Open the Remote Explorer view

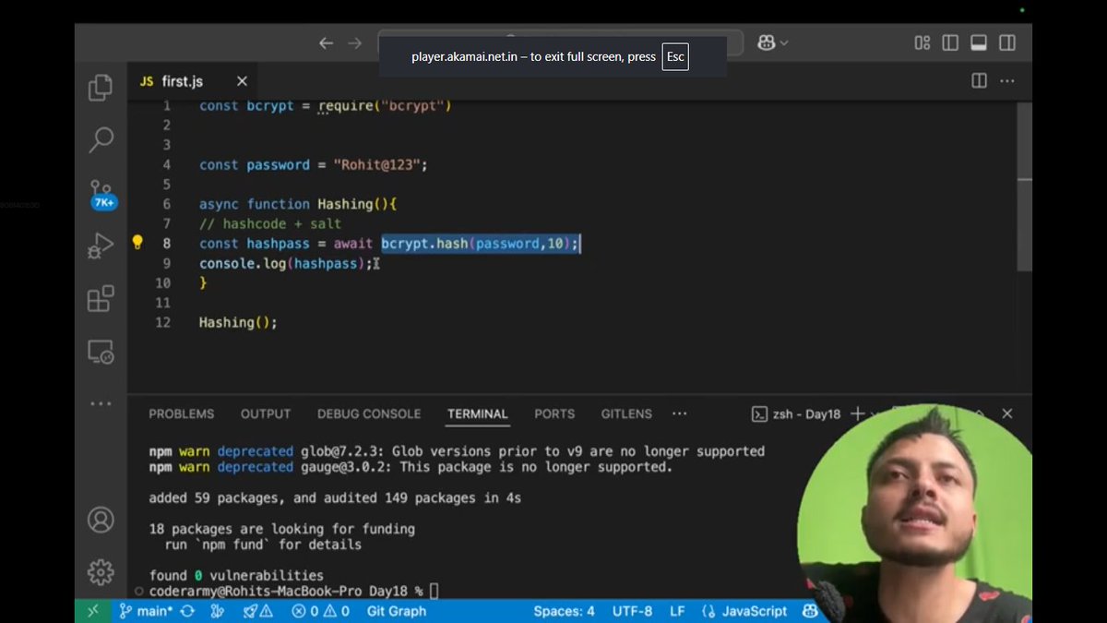coord(101,353)
